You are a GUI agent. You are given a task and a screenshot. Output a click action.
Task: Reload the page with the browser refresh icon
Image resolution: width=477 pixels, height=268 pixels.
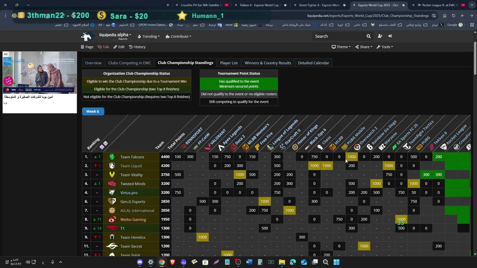pyautogui.click(x=454, y=16)
